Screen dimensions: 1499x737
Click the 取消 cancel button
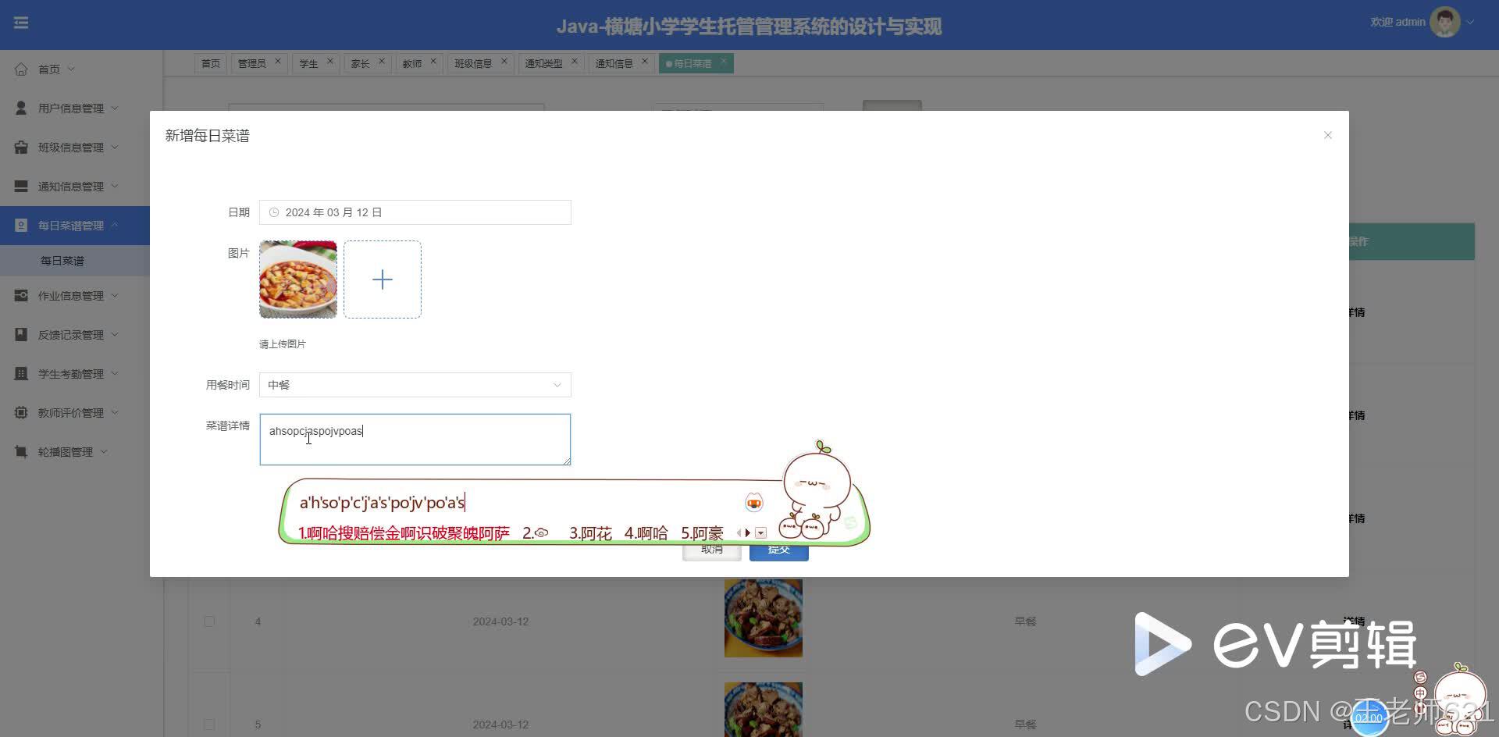(x=711, y=550)
